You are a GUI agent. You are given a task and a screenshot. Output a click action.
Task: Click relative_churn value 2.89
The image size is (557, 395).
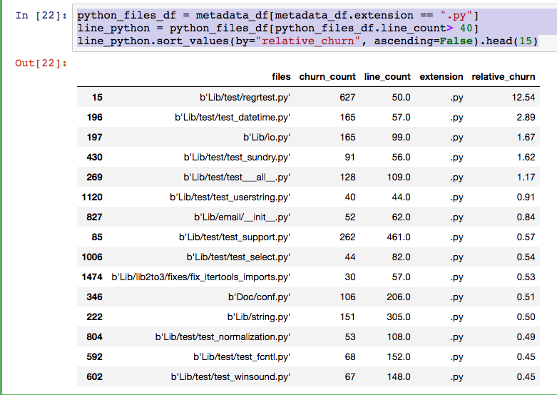pos(526,117)
